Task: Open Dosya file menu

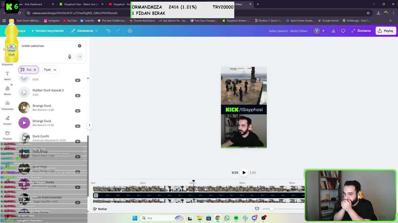Action: tap(21, 31)
